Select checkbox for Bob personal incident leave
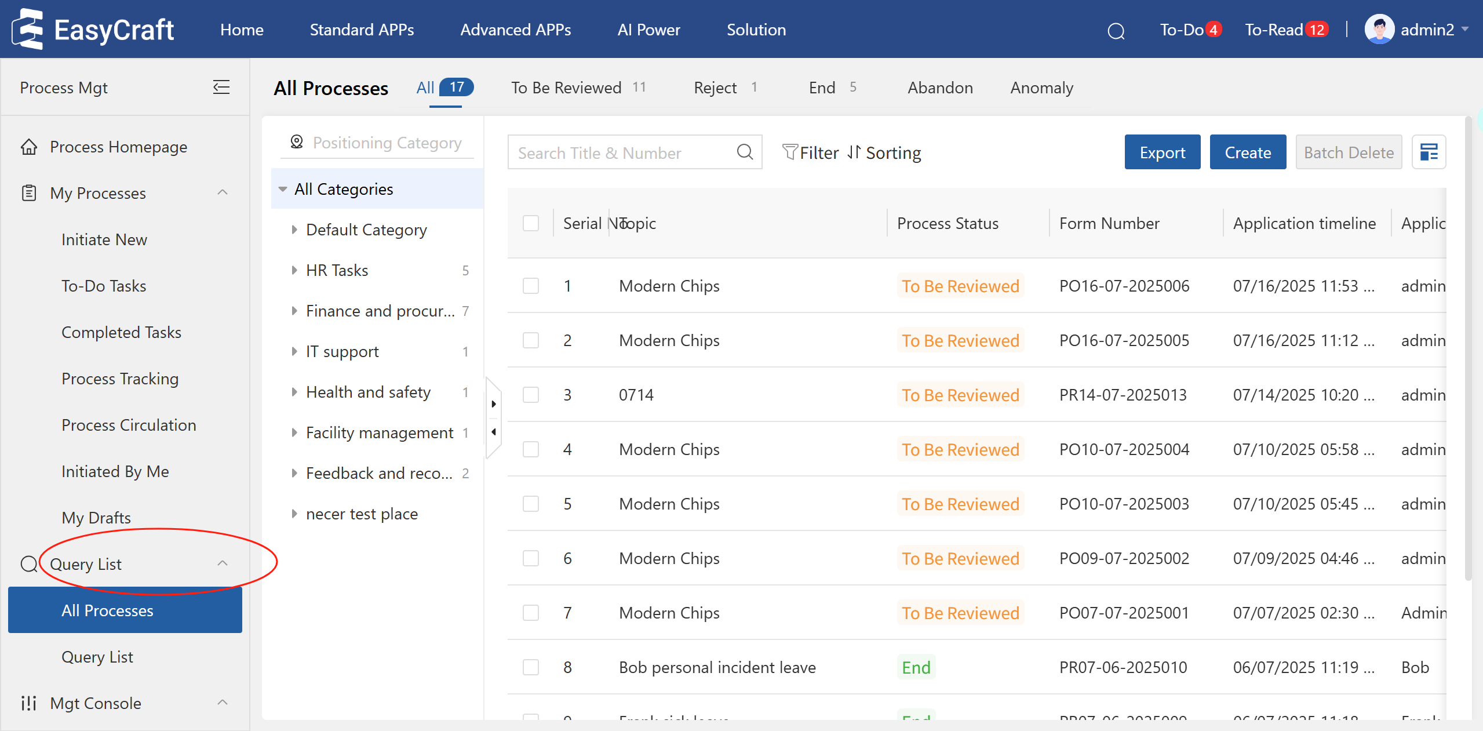 point(530,667)
